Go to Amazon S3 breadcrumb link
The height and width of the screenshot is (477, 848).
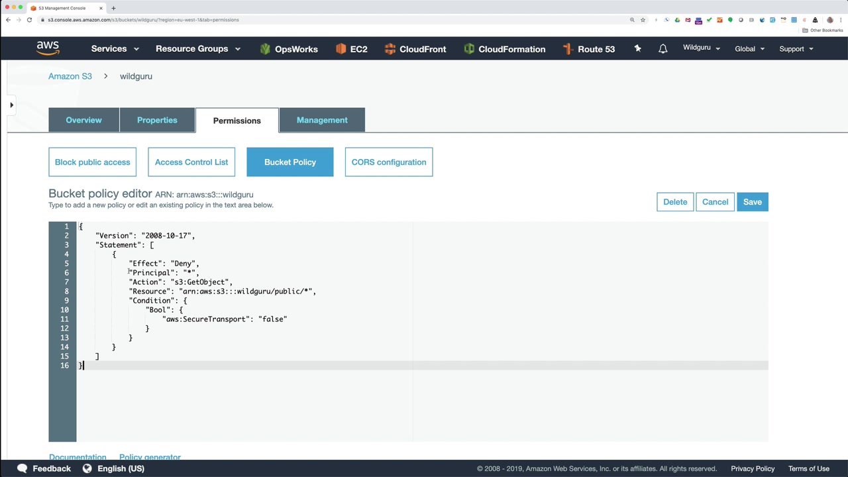(70, 76)
